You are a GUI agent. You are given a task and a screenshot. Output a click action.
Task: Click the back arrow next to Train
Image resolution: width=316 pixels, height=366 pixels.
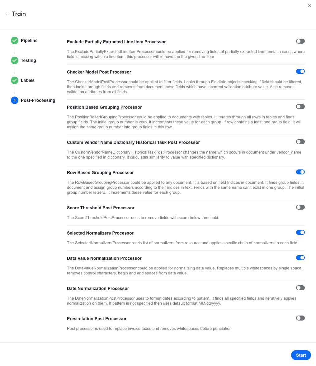point(7,14)
